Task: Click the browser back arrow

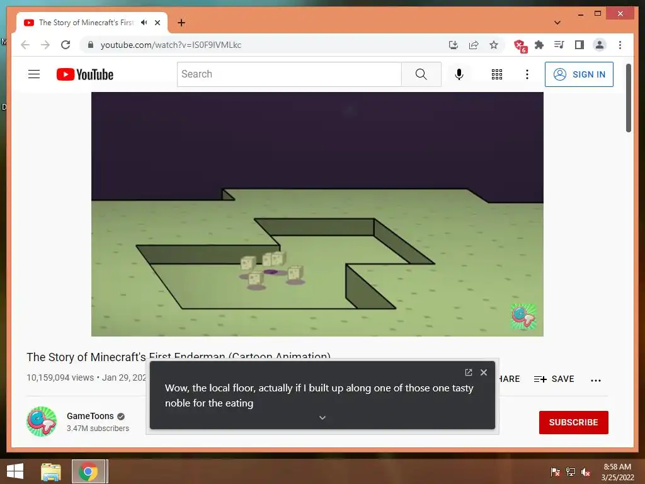Action: [25, 45]
